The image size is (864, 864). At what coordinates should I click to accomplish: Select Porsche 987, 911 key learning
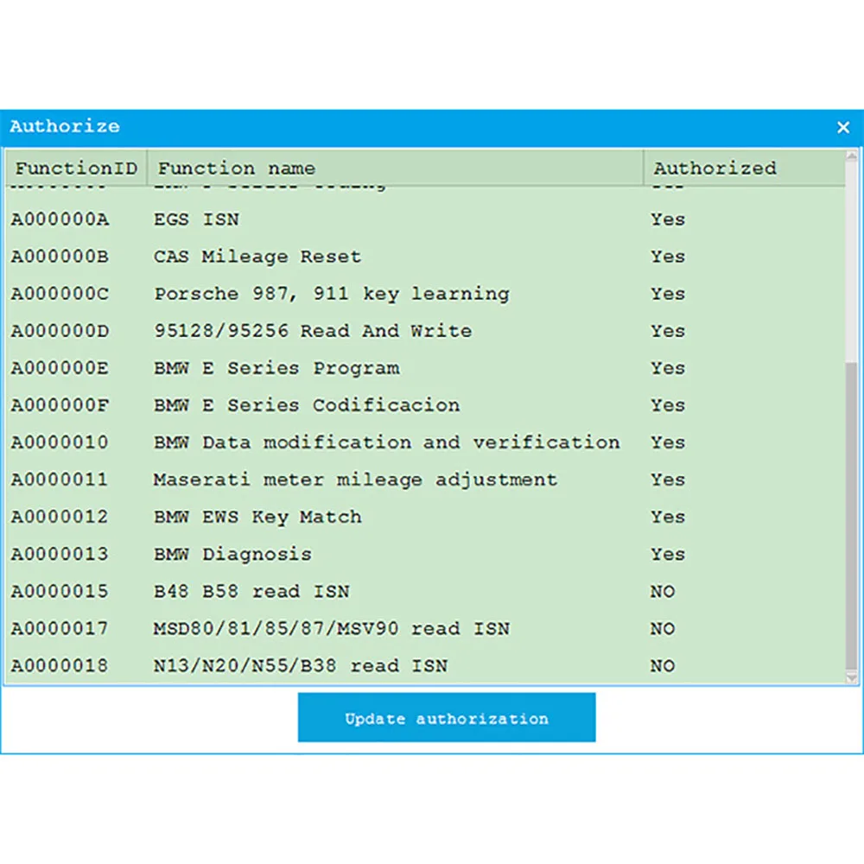pos(331,294)
